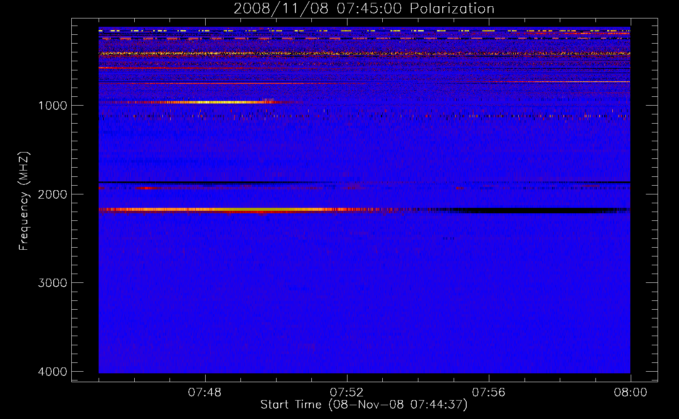Click the 08:00 time tick label
679x419 pixels.
pyautogui.click(x=631, y=393)
